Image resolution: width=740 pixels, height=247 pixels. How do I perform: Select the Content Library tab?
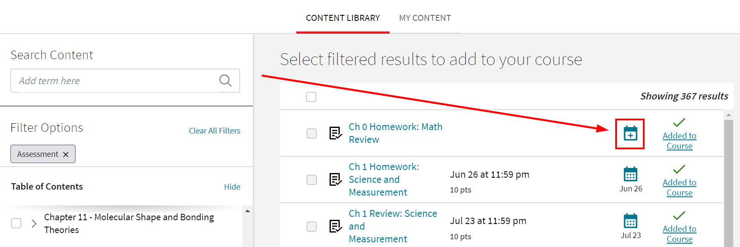coord(343,18)
